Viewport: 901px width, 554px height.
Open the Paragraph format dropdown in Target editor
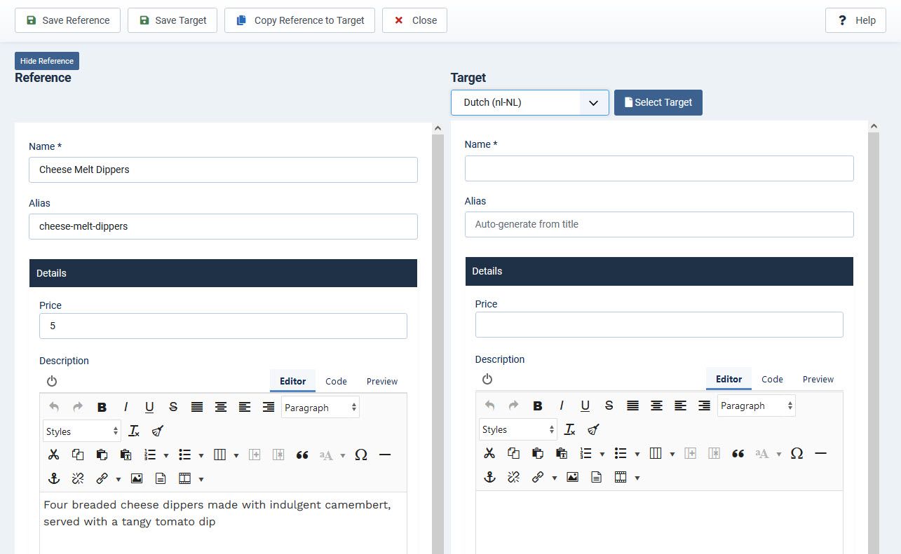756,406
